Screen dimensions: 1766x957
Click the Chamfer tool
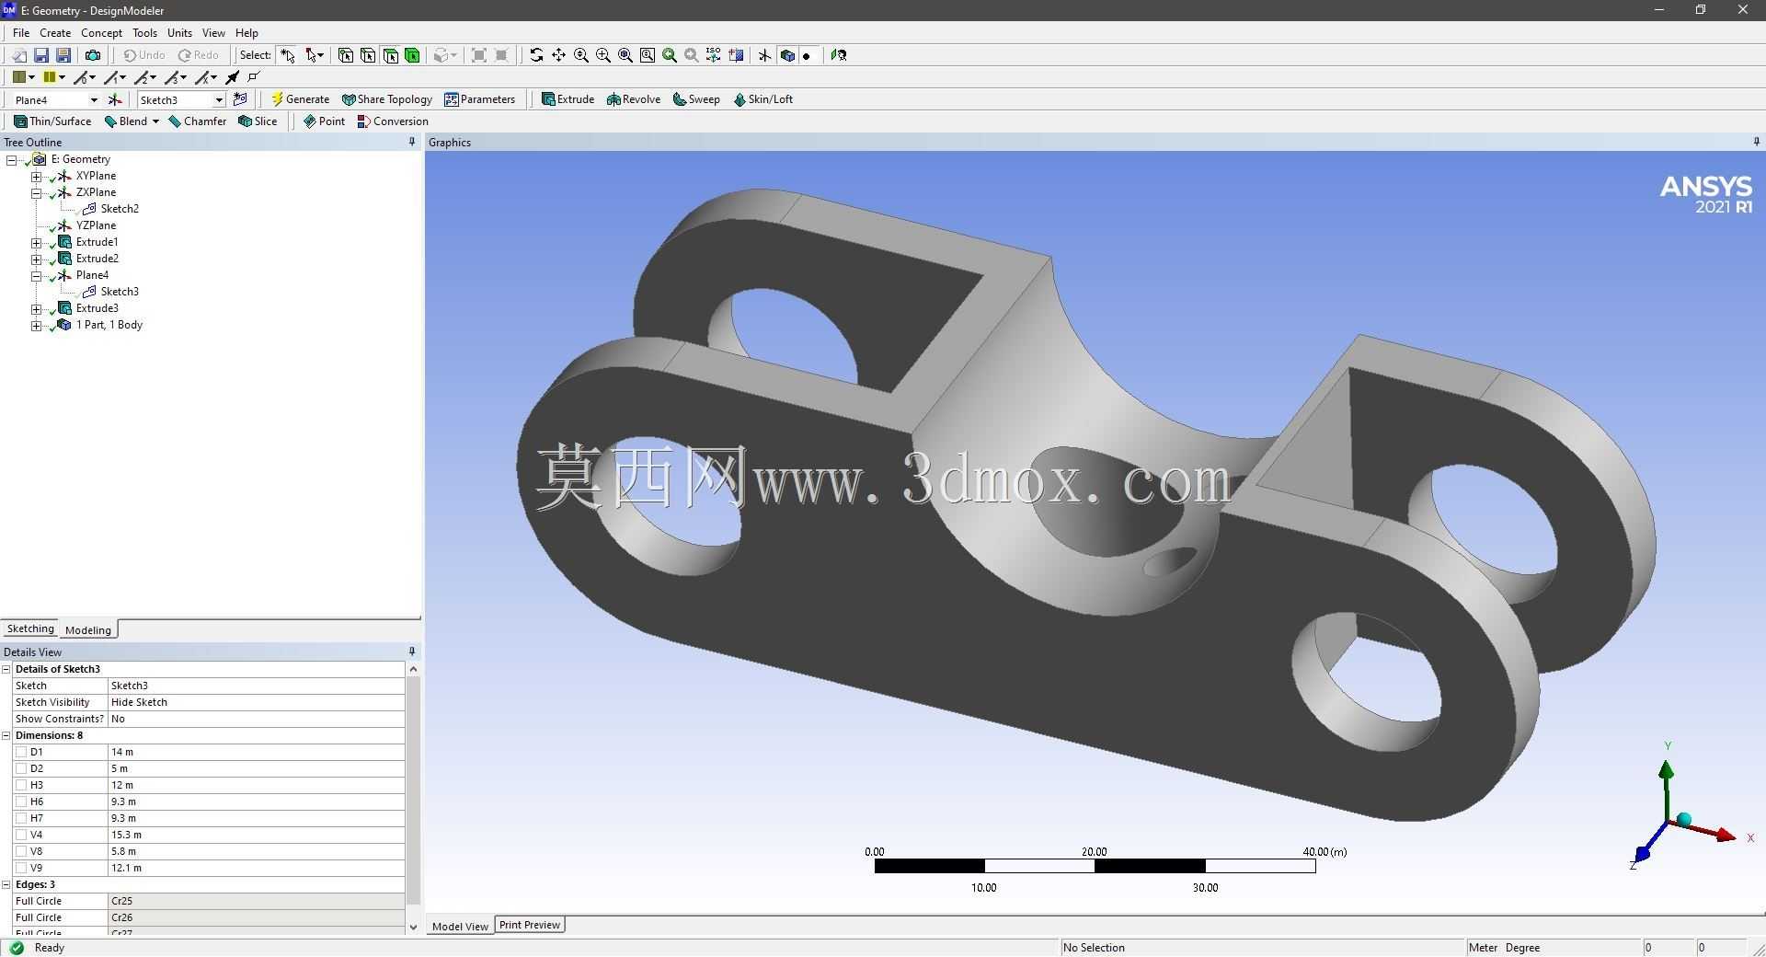click(x=198, y=121)
